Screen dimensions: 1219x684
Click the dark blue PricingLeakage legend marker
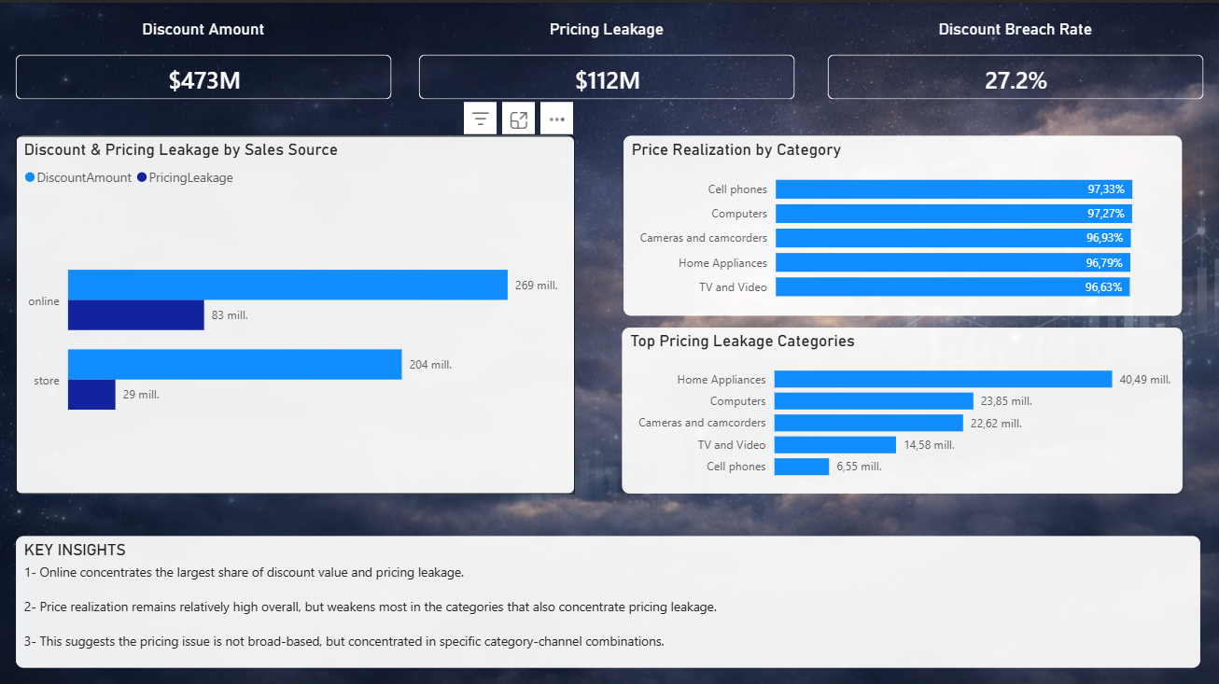click(x=140, y=176)
